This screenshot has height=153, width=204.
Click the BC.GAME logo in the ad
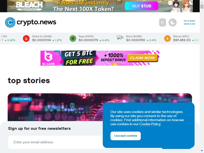48,58
